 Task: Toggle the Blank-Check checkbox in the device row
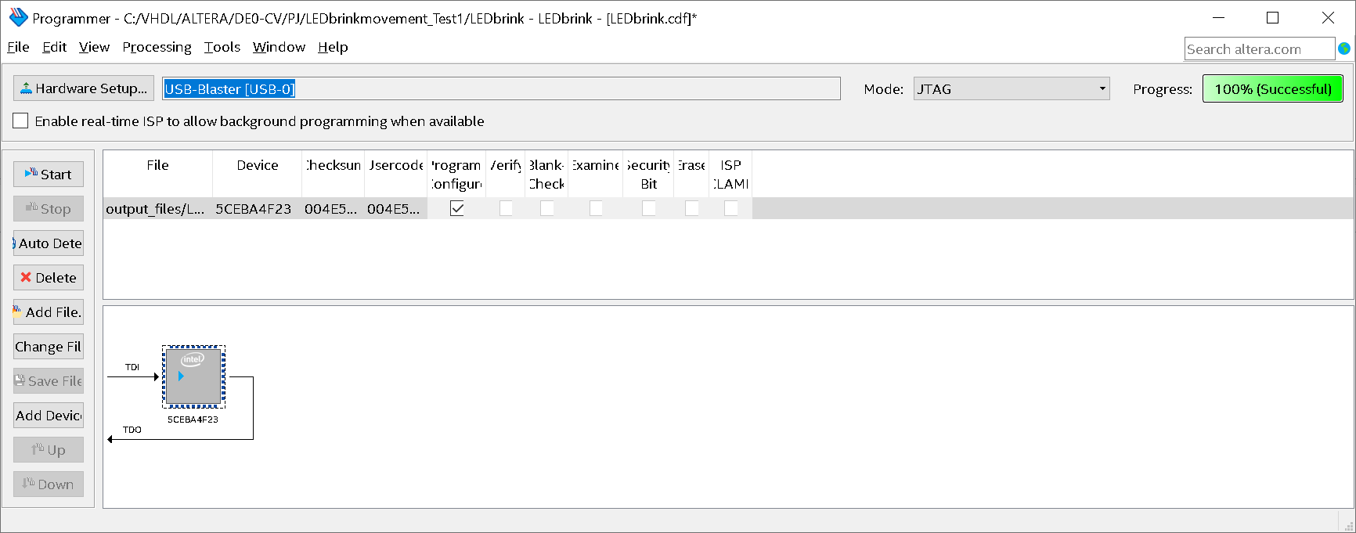(x=547, y=208)
